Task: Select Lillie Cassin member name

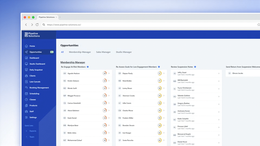Action: coord(127,103)
